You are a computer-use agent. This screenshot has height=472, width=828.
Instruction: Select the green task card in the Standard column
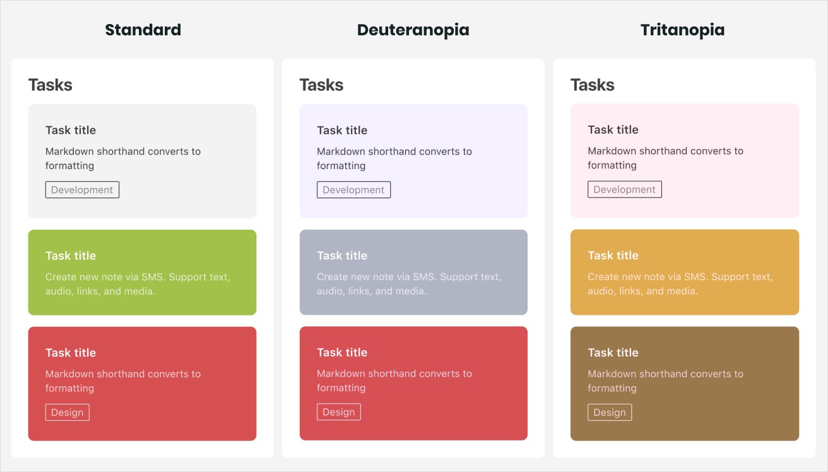coord(142,272)
